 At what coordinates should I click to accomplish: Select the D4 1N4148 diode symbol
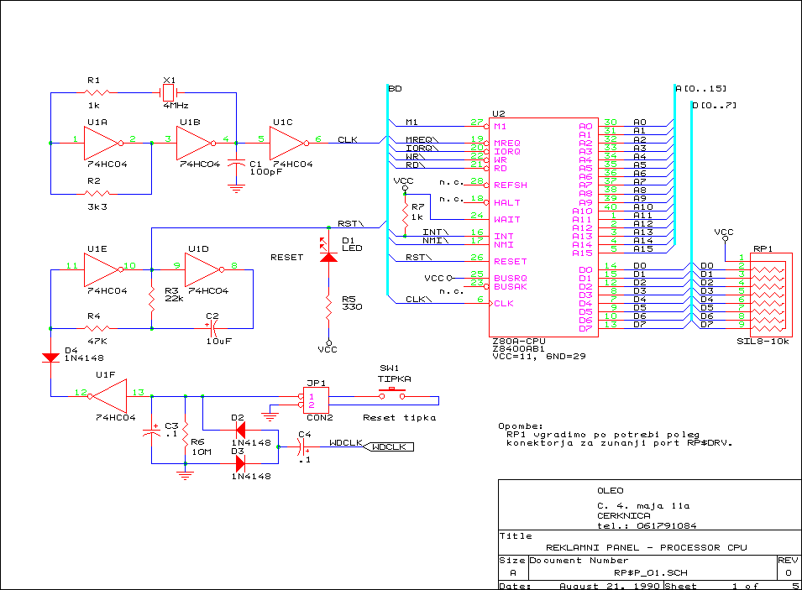point(50,358)
